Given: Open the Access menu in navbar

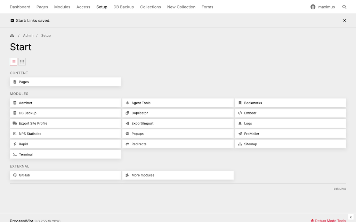Looking at the screenshot, I should (83, 7).
